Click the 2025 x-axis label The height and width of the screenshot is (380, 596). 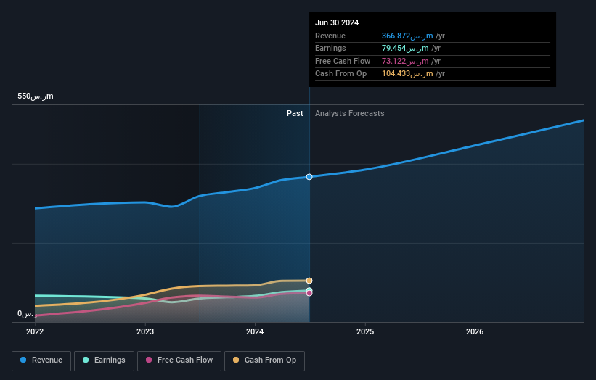point(365,332)
